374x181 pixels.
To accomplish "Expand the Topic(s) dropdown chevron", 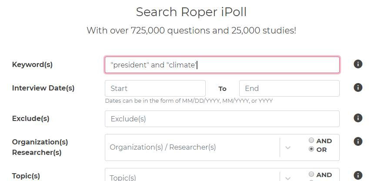I will click(x=288, y=178).
